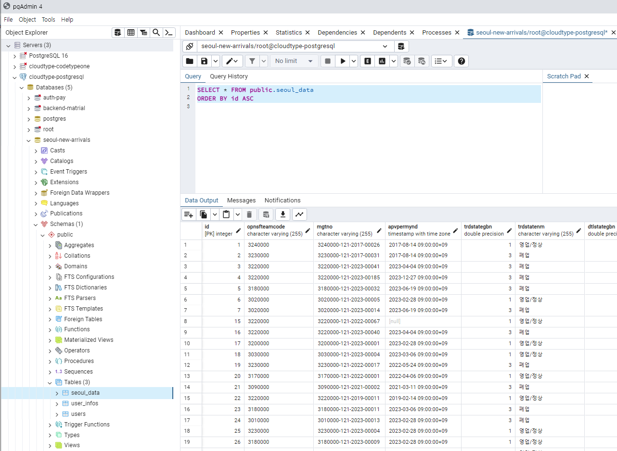Click the Explain (E) icon

tap(367, 61)
